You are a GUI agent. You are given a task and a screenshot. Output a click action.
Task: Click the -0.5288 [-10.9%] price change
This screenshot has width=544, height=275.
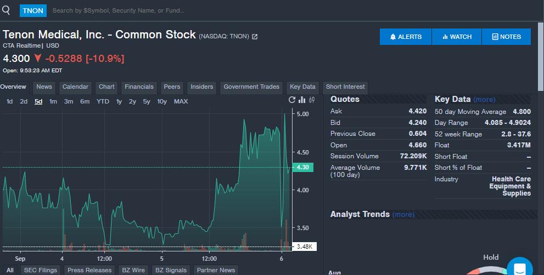(x=85, y=59)
